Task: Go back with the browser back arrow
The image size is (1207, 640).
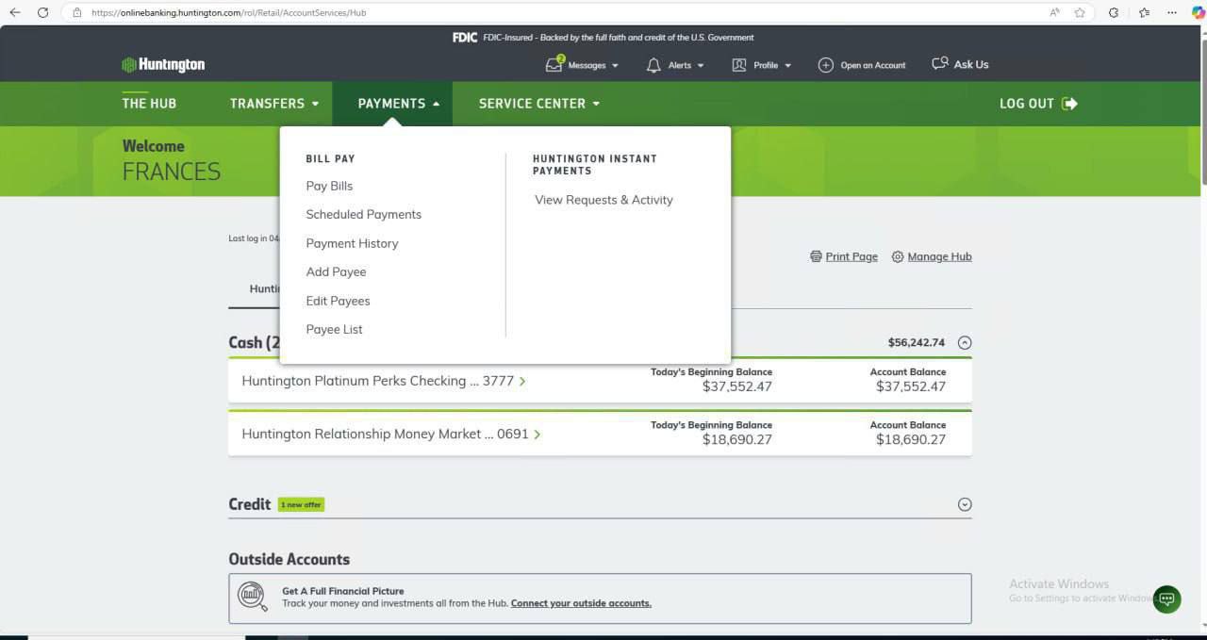Action: pyautogui.click(x=14, y=12)
